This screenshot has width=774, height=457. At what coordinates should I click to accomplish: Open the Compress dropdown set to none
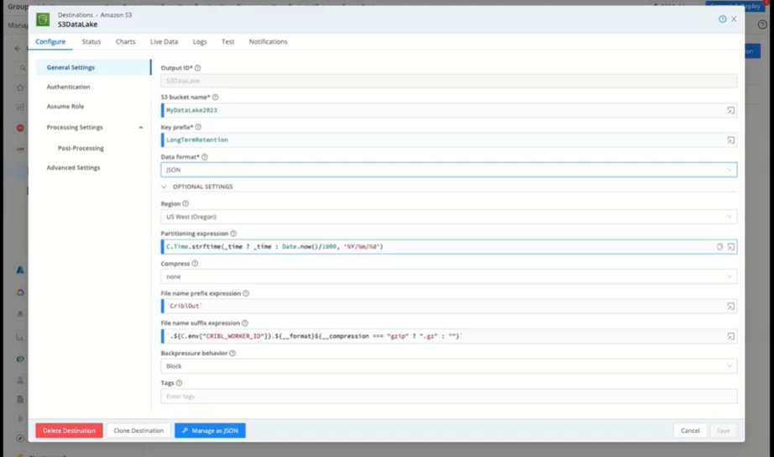(x=449, y=276)
